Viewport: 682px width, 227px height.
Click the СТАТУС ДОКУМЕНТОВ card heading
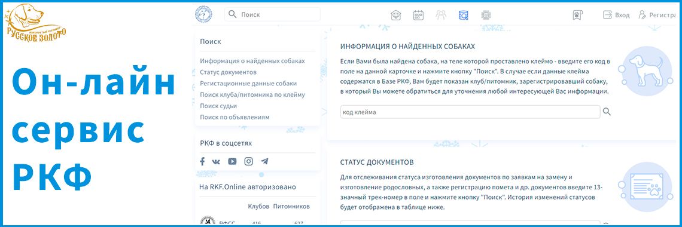pos(377,162)
